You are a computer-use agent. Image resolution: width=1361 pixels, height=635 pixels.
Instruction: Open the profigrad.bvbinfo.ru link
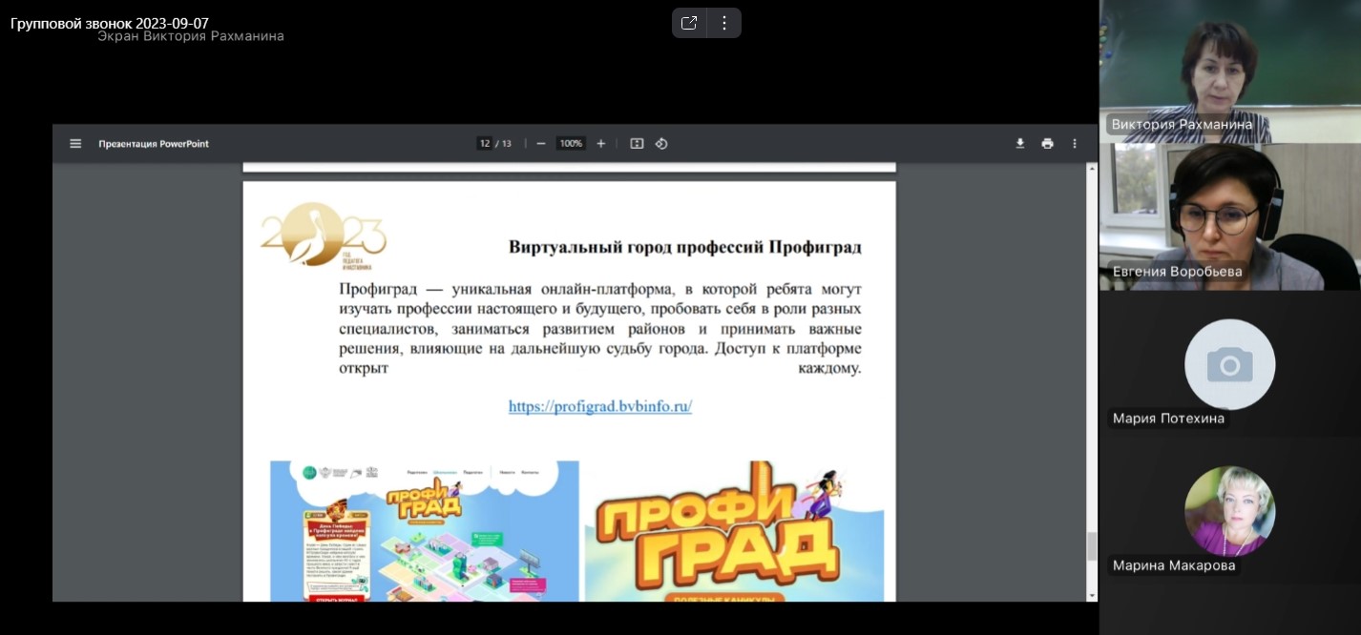click(x=599, y=406)
